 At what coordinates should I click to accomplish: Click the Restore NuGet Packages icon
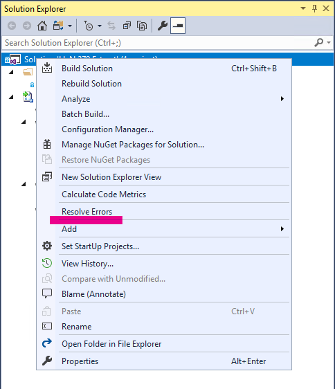click(47, 159)
